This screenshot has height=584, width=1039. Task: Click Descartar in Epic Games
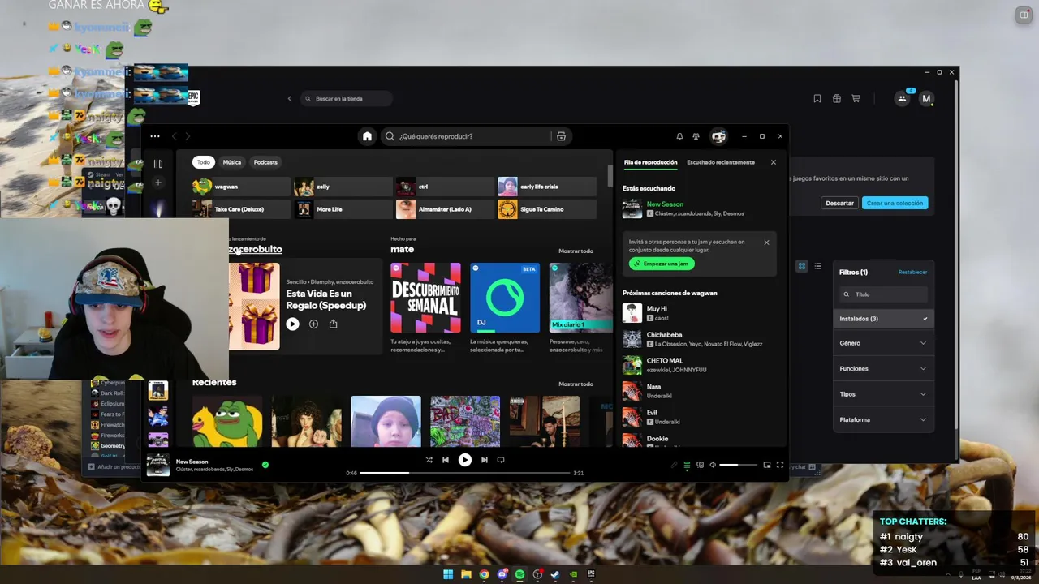point(839,203)
